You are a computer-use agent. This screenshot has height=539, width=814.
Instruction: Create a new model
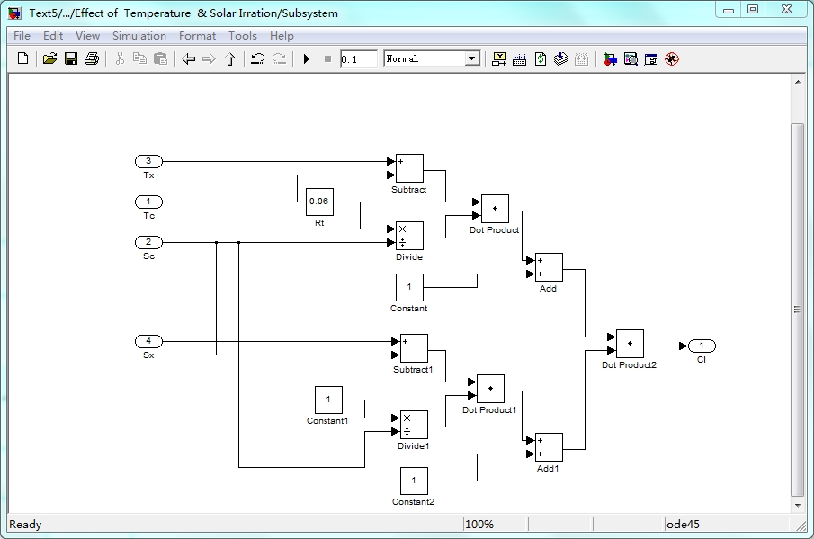tap(22, 58)
